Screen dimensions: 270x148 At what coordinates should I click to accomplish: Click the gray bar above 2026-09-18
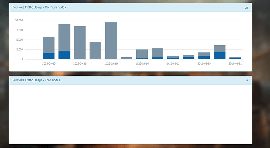(x=80, y=43)
